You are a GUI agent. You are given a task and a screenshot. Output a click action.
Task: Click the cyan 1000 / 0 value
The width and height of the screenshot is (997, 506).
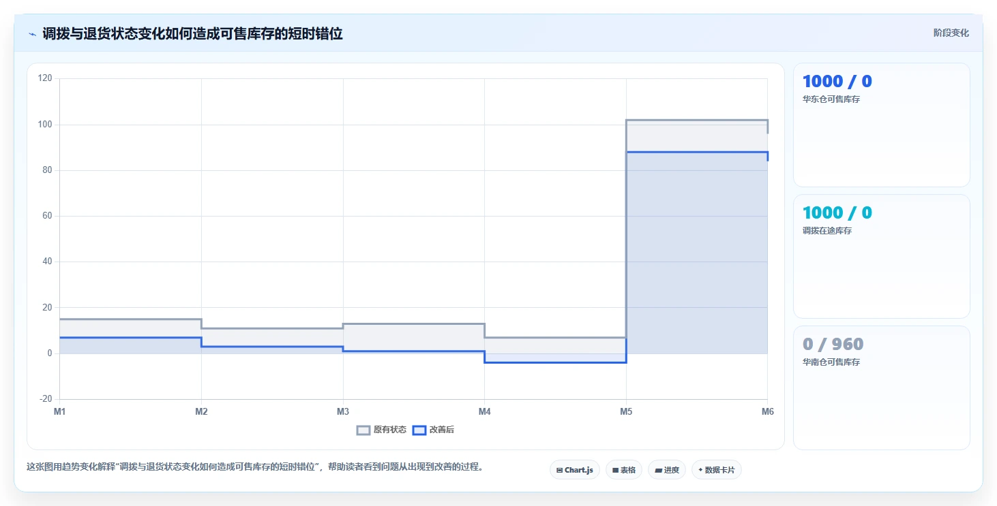pyautogui.click(x=837, y=212)
